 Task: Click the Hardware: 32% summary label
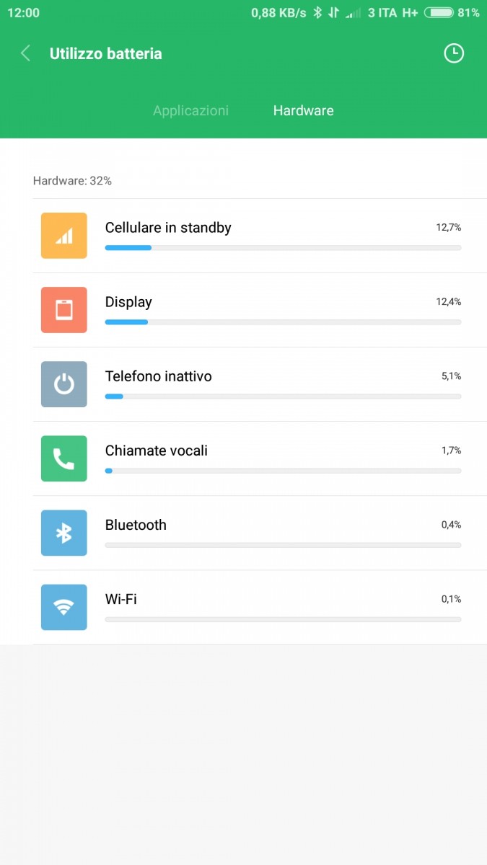click(x=72, y=181)
